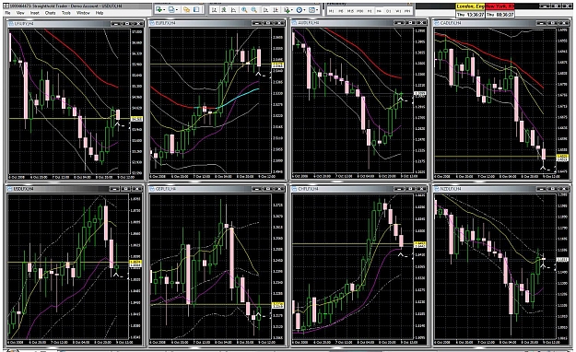Viewport: 576px width, 352px height.
Task: Click the Profiles toolbar icon
Action: pyautogui.click(x=171, y=9)
